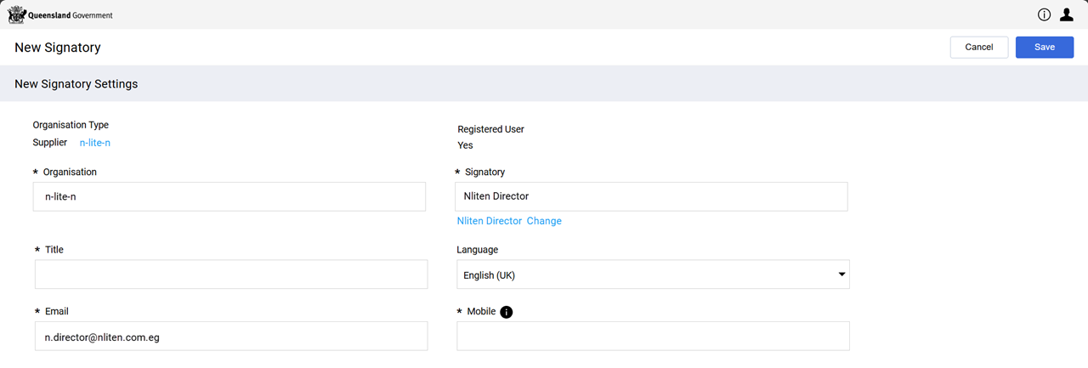Viewport: 1088px width, 368px height.
Task: Click the Registered User label
Action: pos(490,129)
